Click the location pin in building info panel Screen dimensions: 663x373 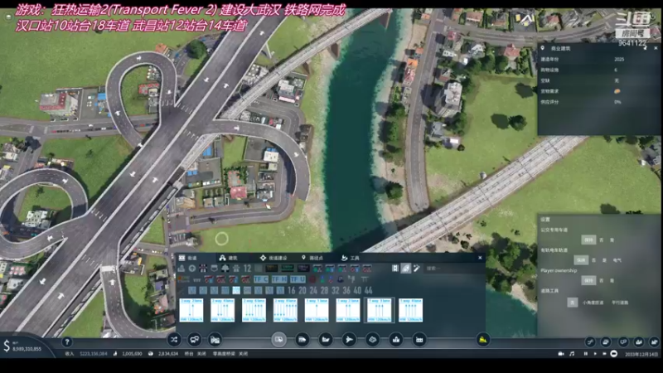(x=543, y=48)
